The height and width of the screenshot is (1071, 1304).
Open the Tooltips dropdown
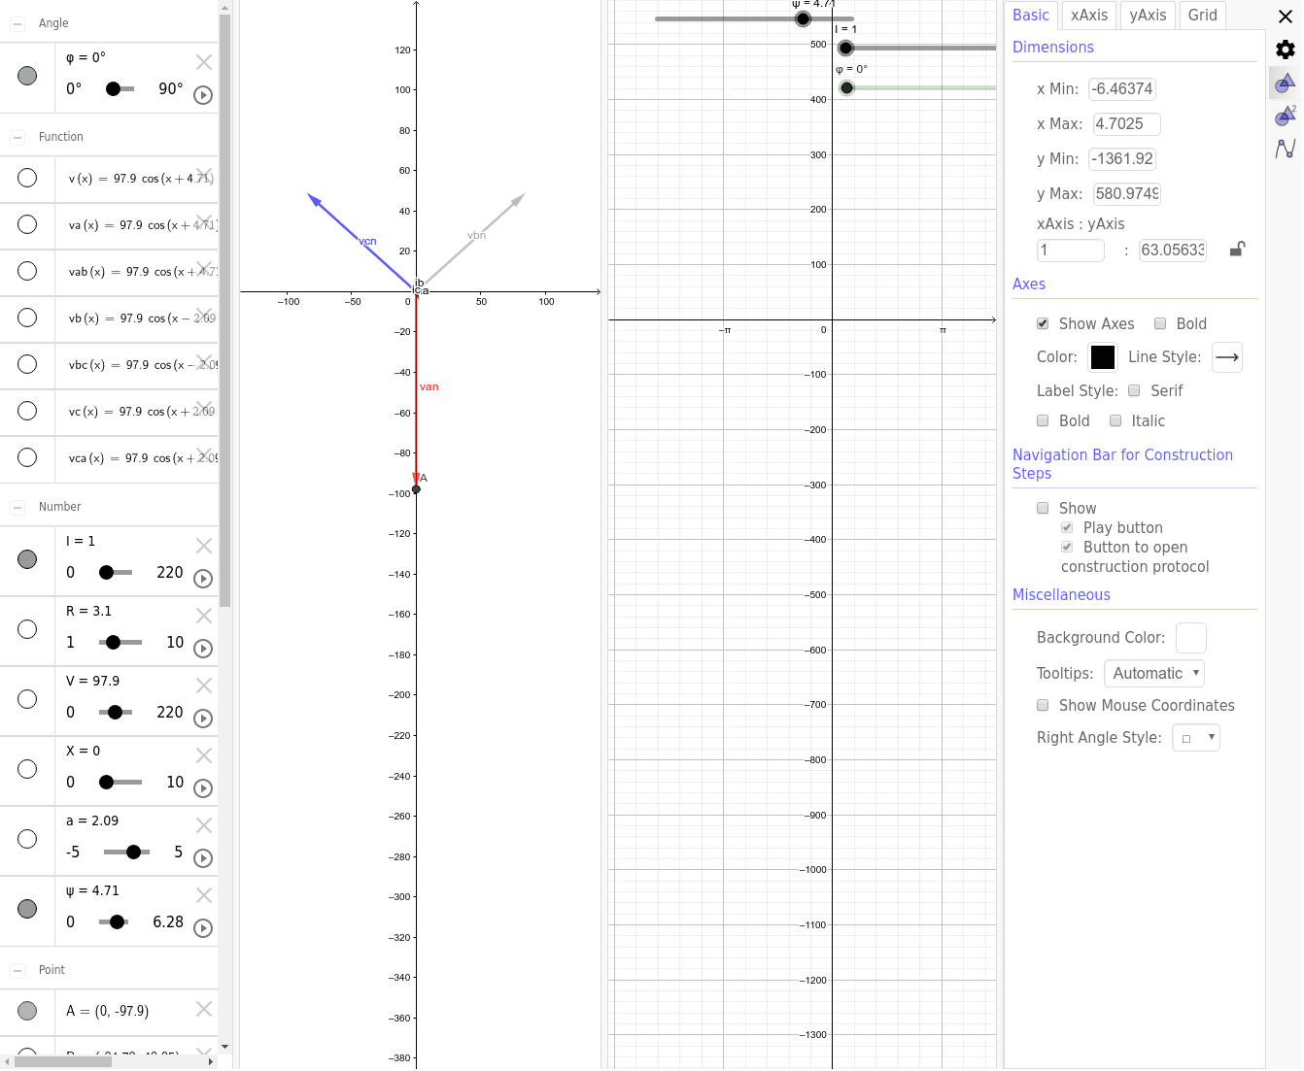[x=1153, y=673]
